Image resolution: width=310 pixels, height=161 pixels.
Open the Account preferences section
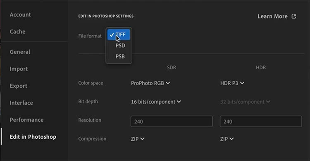(x=20, y=15)
